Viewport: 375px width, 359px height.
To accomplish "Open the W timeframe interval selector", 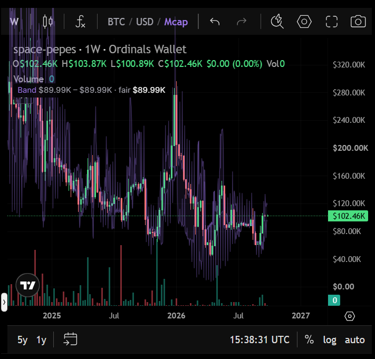I will (x=14, y=22).
